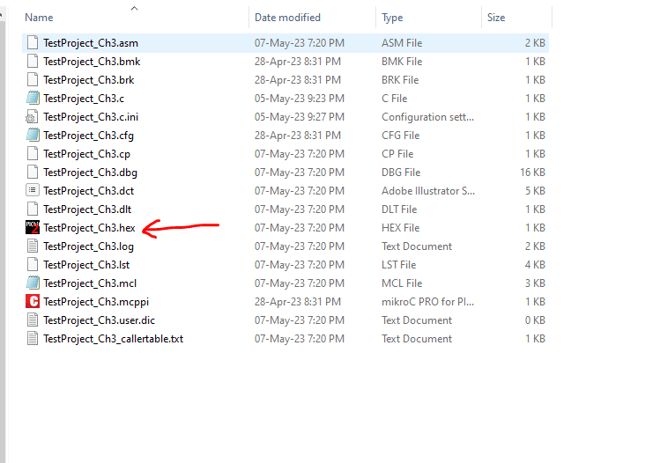Select the file name TestProject_Ch3.c.ini
The height and width of the screenshot is (463, 645).
(91, 117)
